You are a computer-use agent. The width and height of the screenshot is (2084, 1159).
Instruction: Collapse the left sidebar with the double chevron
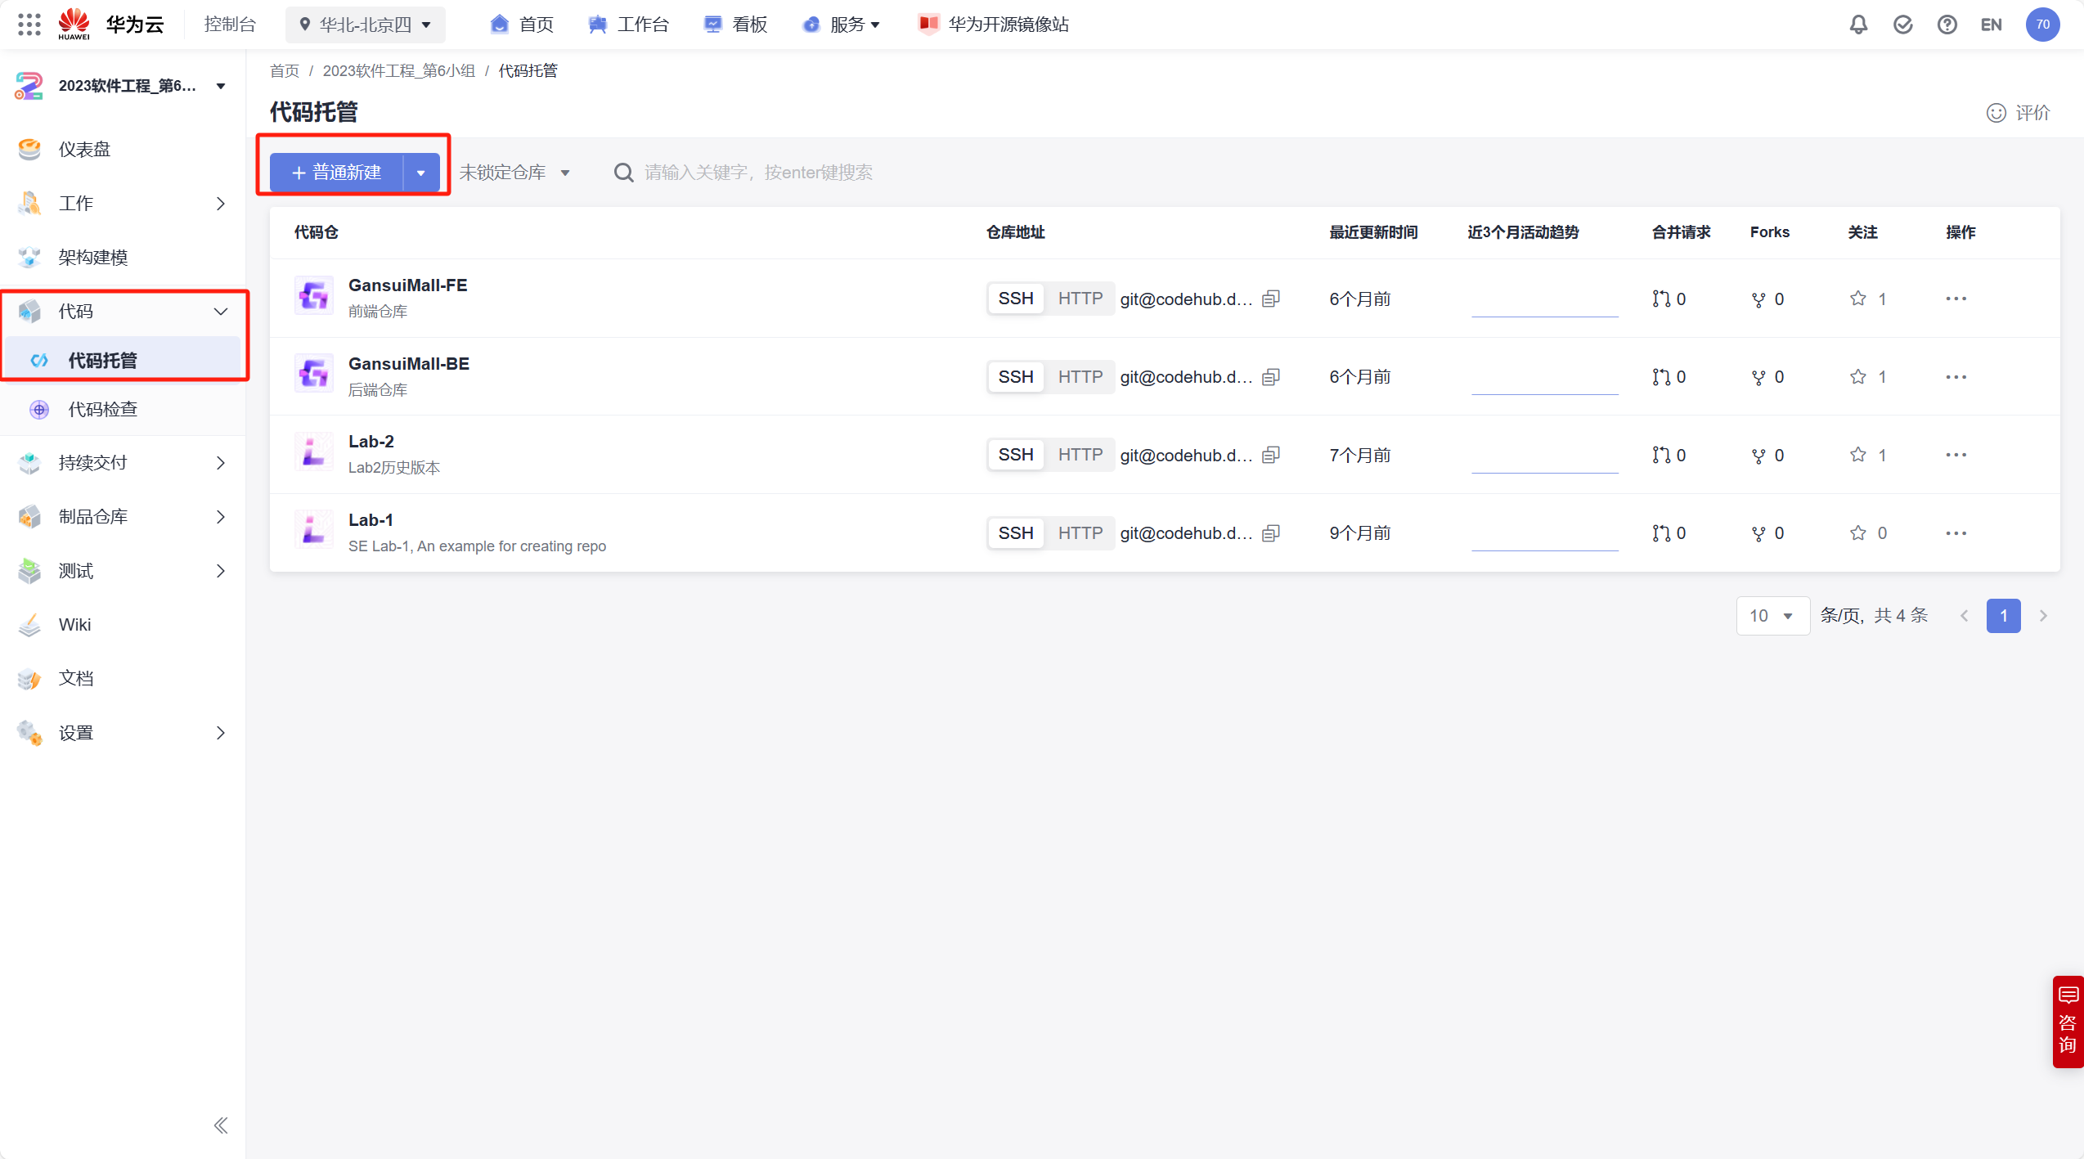pyautogui.click(x=220, y=1125)
